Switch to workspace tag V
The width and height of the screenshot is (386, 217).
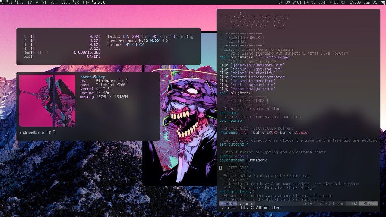(x=37, y=2)
